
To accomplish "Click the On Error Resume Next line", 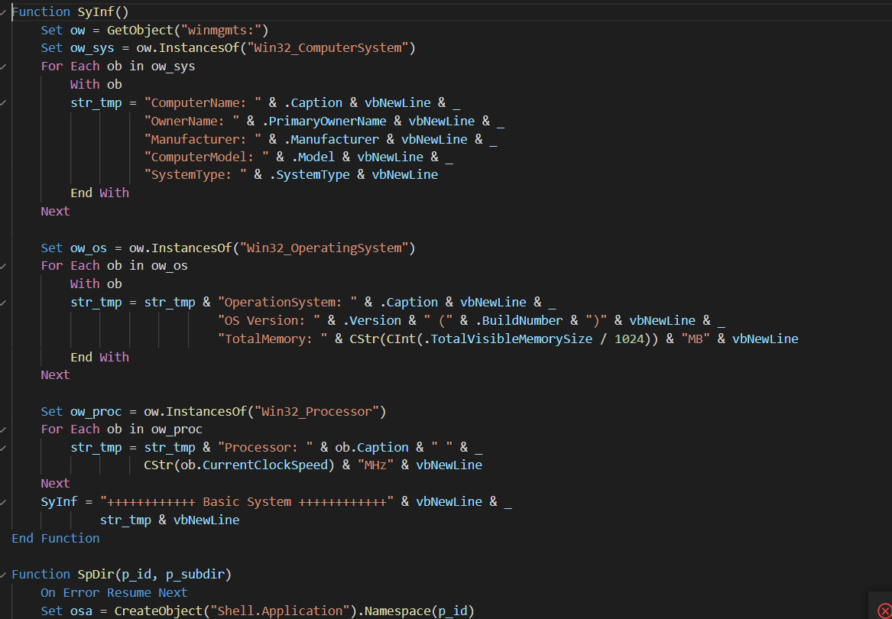I will 114,593.
